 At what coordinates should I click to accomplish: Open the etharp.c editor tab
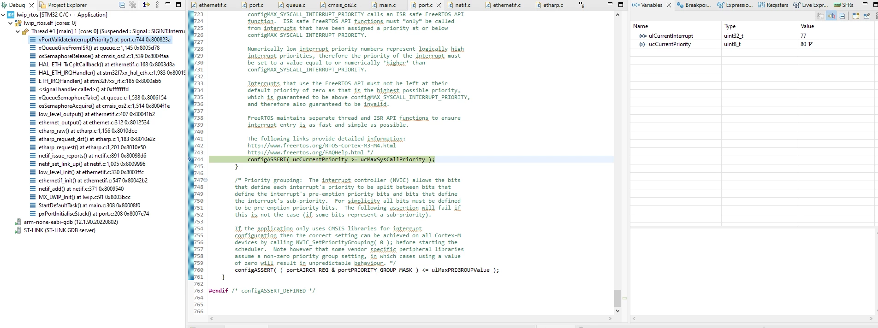click(549, 5)
